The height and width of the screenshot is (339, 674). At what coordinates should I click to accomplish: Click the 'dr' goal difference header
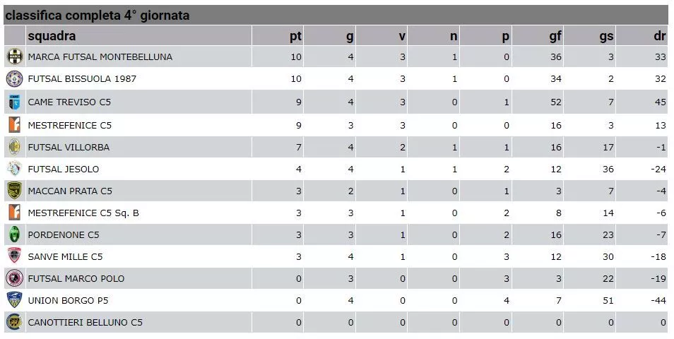tap(660, 35)
